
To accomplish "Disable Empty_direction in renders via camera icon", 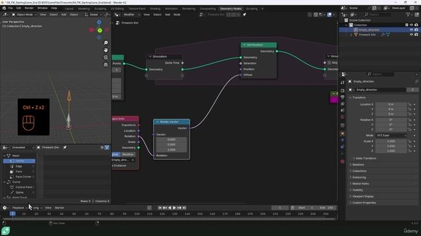I will (x=416, y=29).
